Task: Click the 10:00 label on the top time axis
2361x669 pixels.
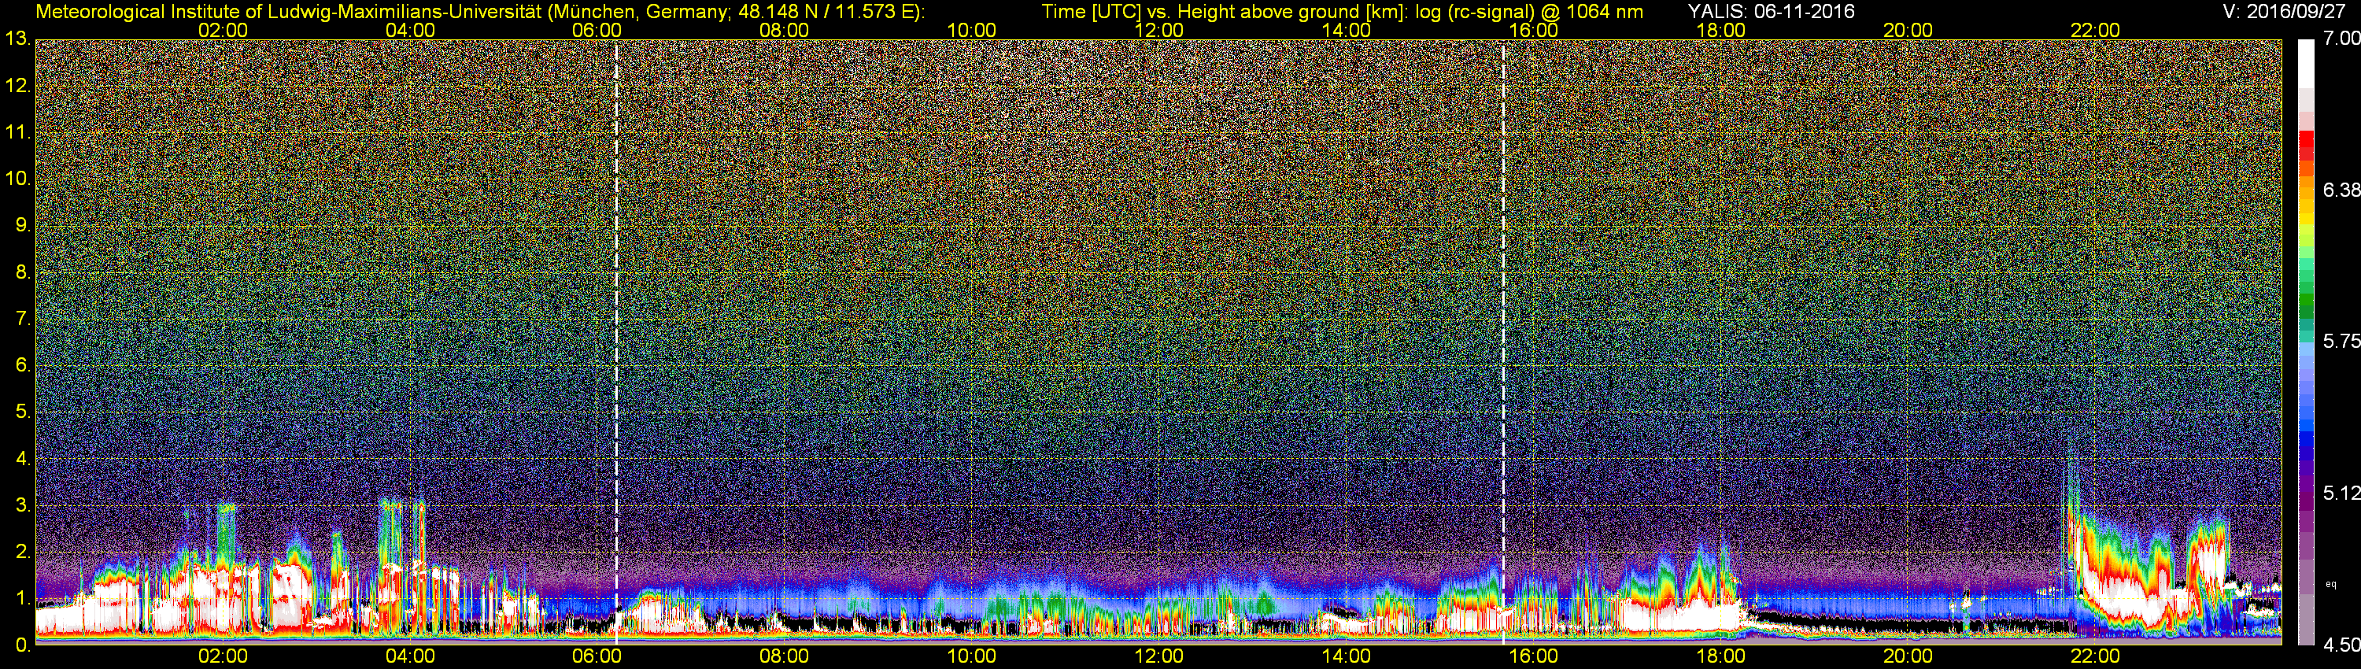Action: (971, 30)
